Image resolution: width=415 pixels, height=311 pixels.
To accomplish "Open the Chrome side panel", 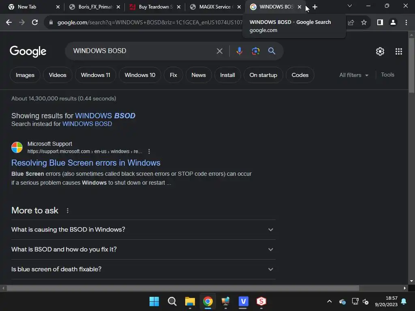I will coord(380,23).
